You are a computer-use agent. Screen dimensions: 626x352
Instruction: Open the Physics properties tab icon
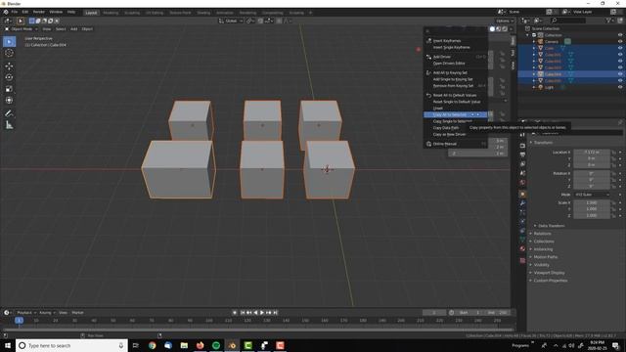[x=522, y=221]
